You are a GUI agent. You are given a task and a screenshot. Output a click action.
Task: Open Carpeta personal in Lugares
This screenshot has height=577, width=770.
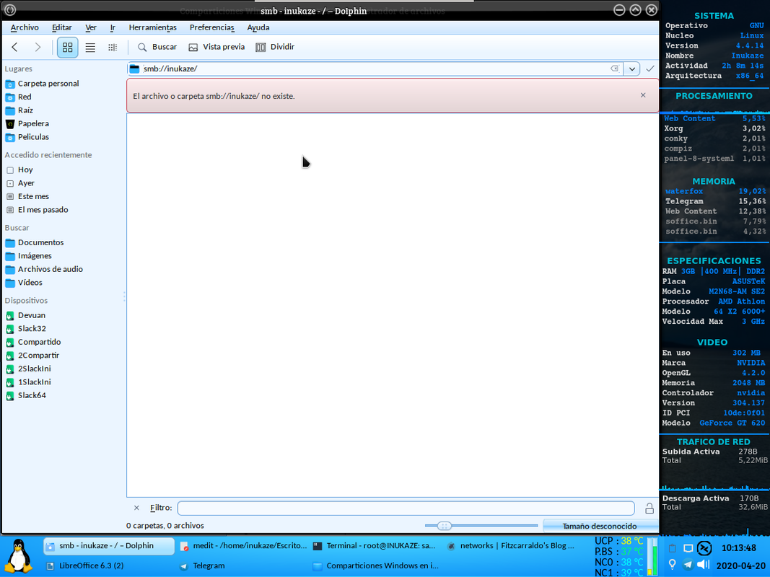pyautogui.click(x=42, y=84)
